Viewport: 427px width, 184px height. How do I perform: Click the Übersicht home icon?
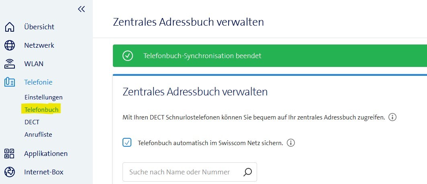10,27
